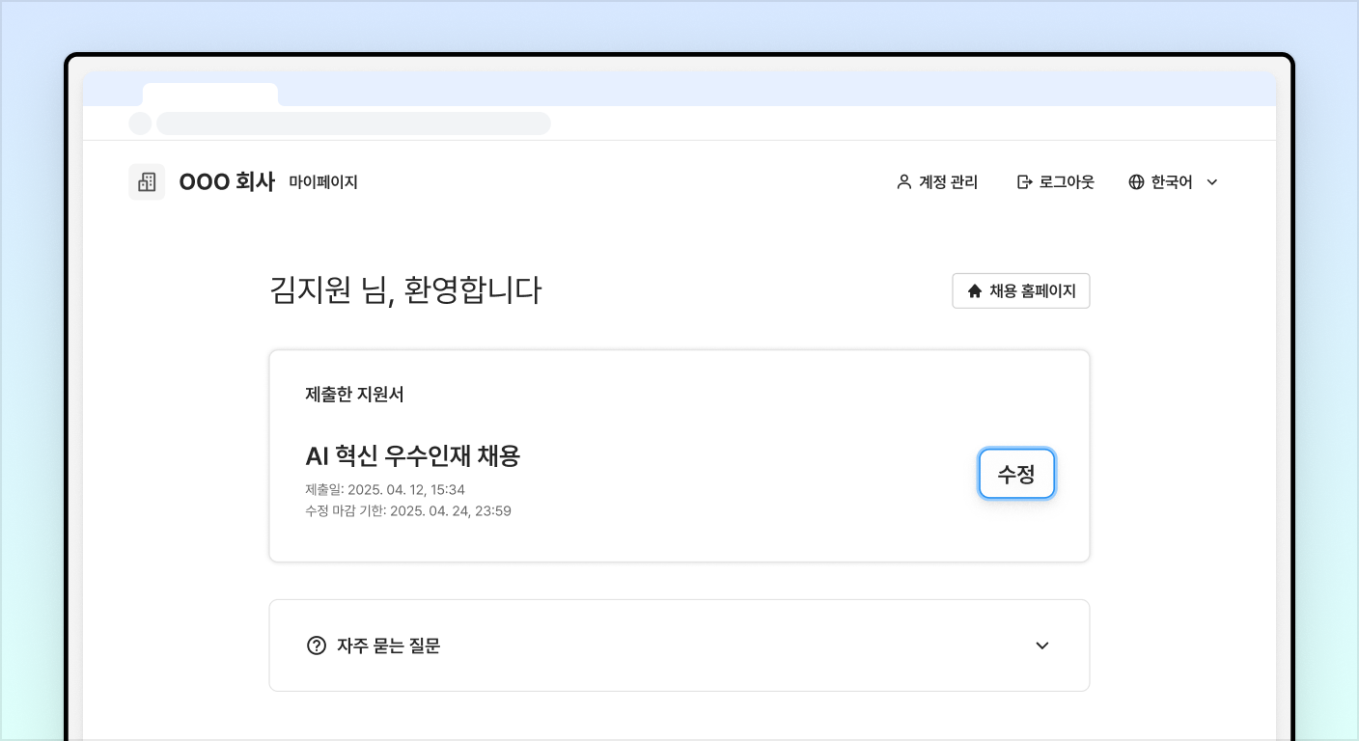Expand the 자주 묻는 질문 section chevron
The image size is (1359, 741).
1041,645
